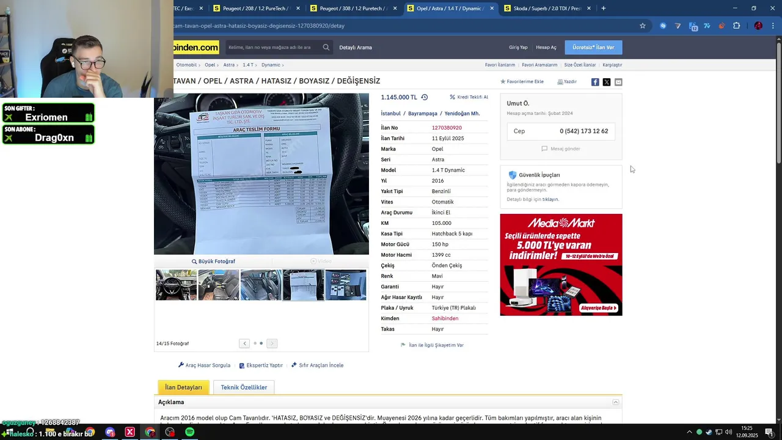782x440 pixels.
Task: Click the Ücretsiz İlan Ver button
Action: pos(593,47)
